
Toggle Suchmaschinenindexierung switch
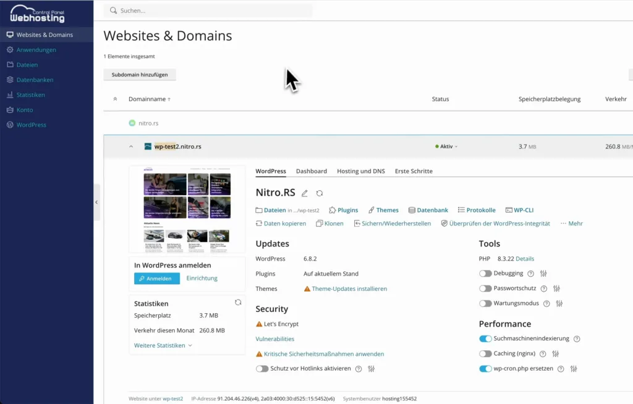point(485,339)
